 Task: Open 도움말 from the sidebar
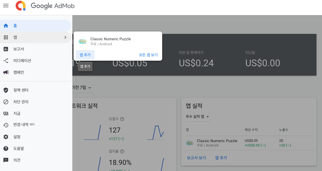point(36,149)
